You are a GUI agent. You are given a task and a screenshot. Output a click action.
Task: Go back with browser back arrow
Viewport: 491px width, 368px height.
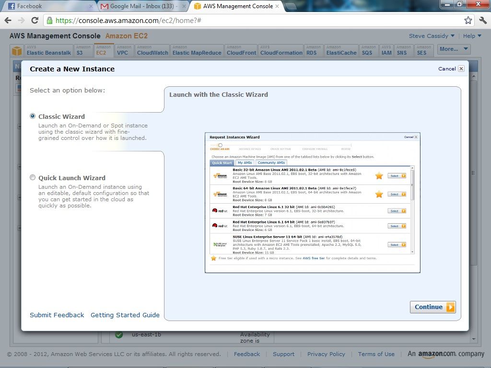pyautogui.click(x=8, y=21)
